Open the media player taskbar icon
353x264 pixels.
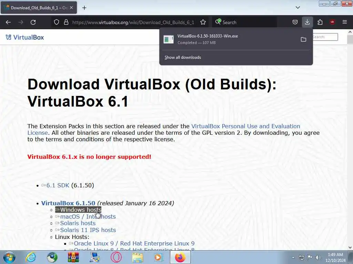pos(159,257)
